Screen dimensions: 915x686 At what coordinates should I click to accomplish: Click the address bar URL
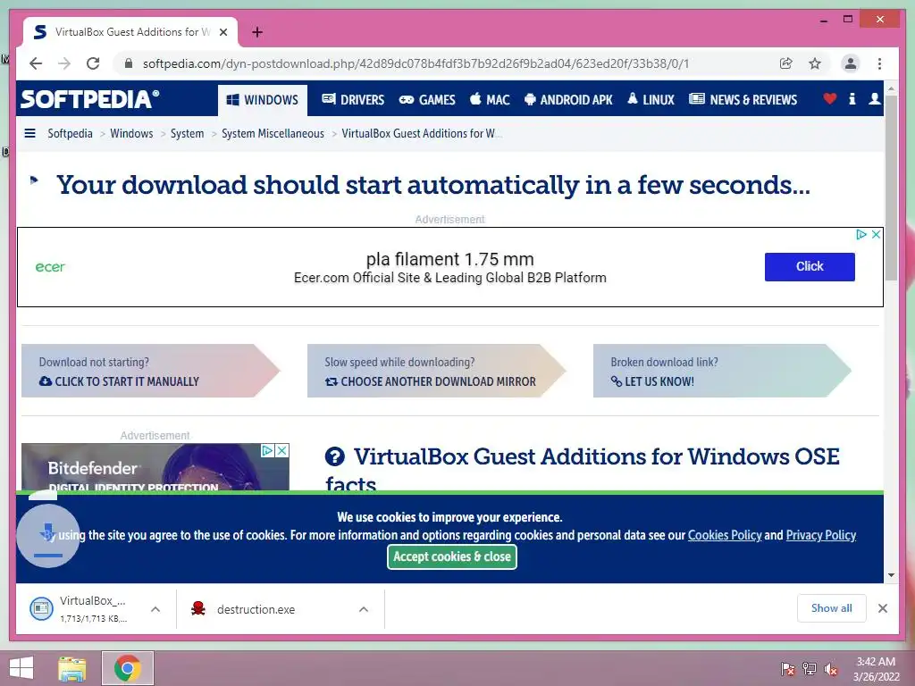pos(416,63)
